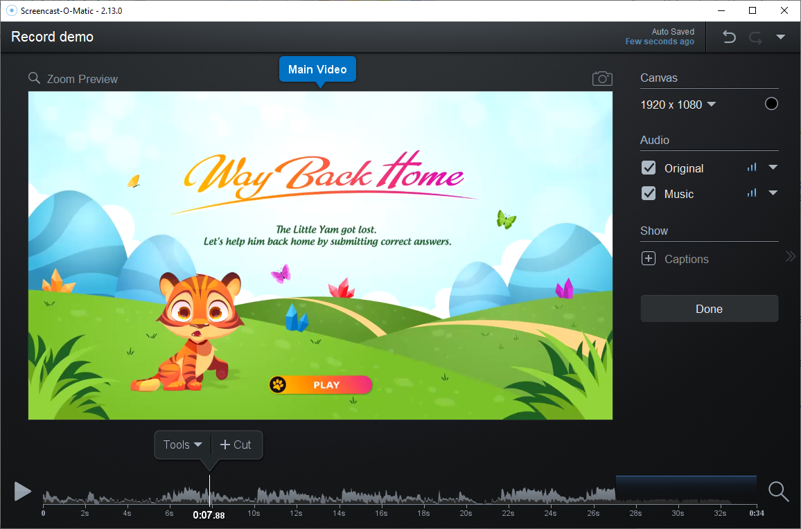This screenshot has width=801, height=529.
Task: Open the top-right menu dropdown arrow
Action: 781,37
